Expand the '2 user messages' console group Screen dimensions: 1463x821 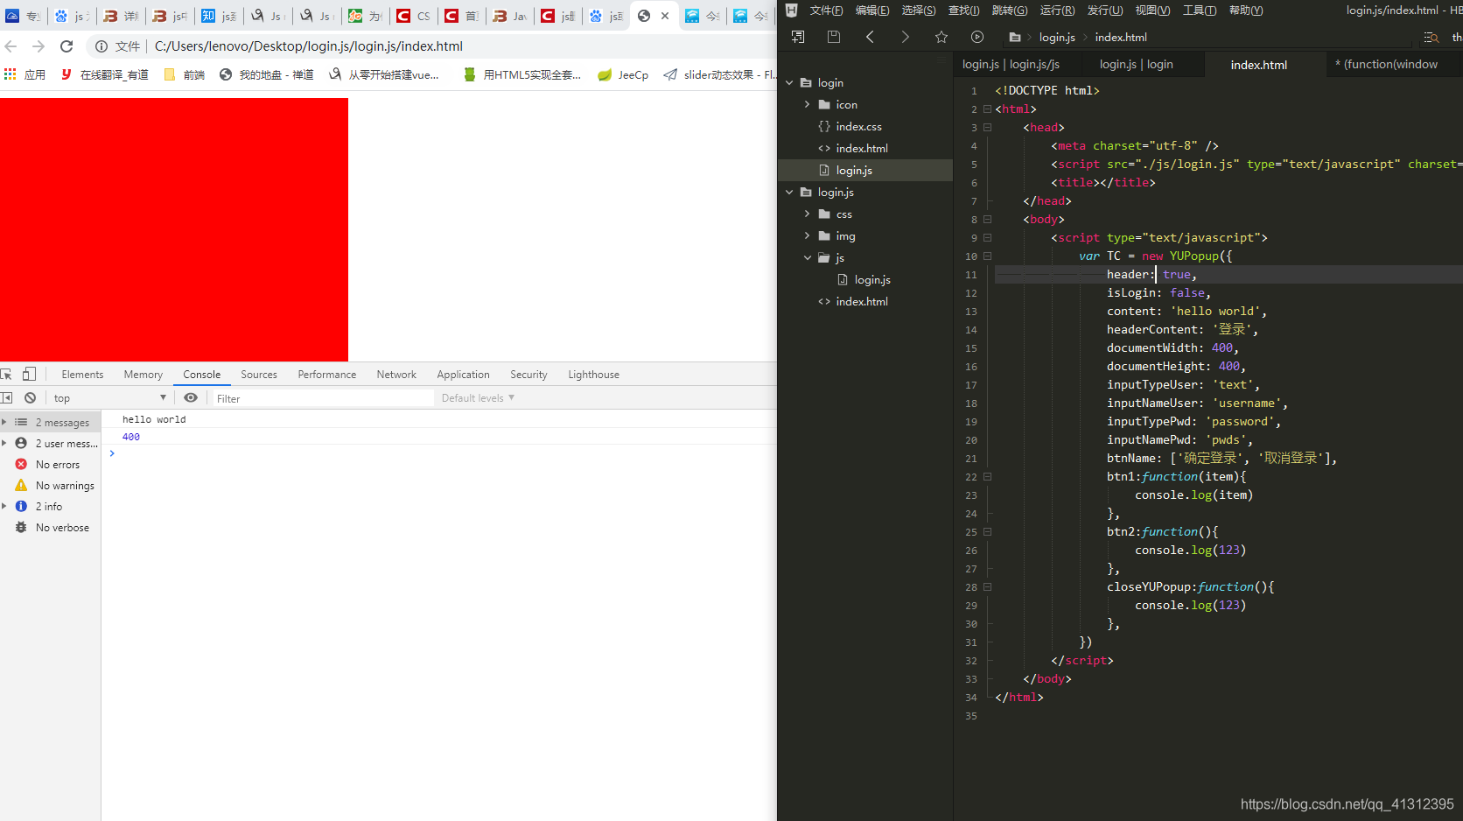[4, 443]
